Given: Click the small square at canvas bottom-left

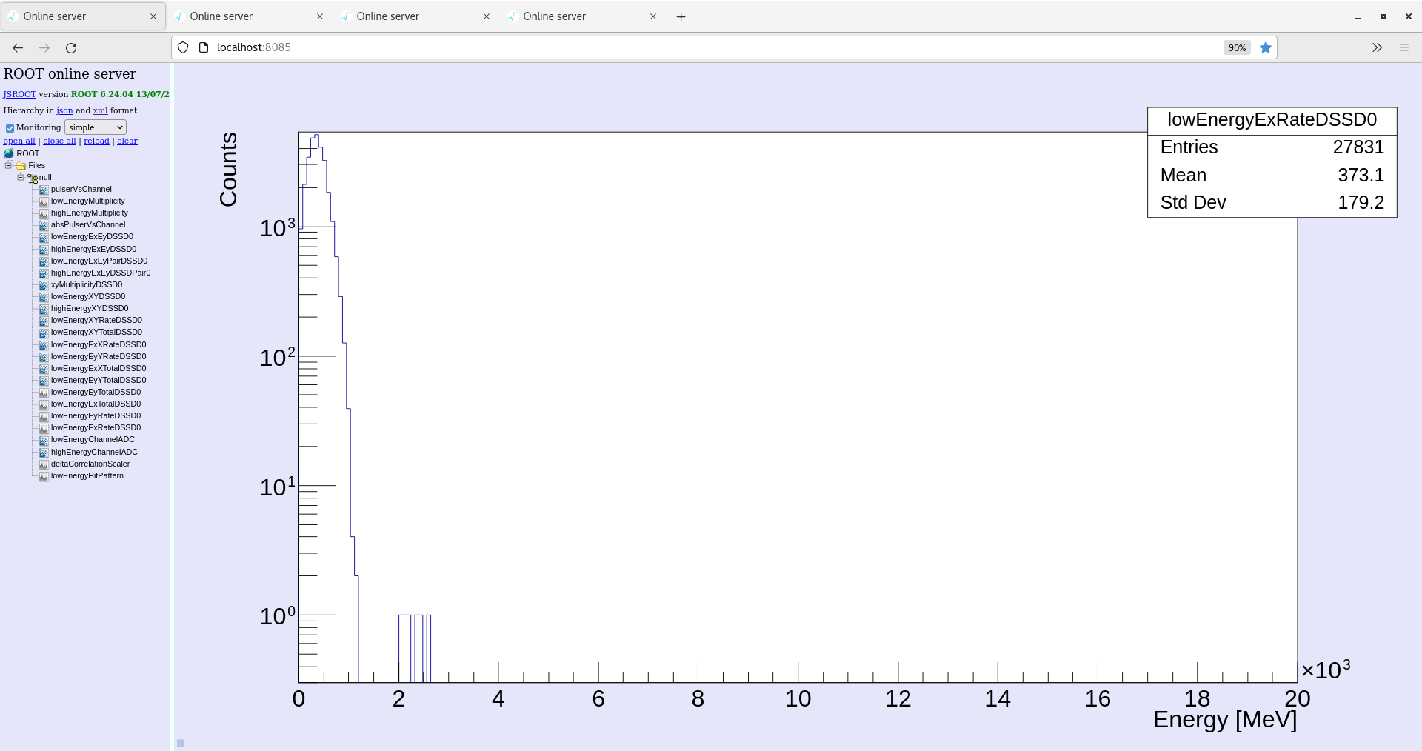Looking at the screenshot, I should pos(181,743).
